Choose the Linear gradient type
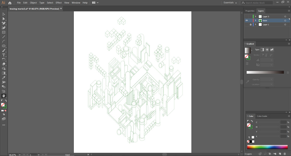This screenshot has width=291, height=156. 262,50
